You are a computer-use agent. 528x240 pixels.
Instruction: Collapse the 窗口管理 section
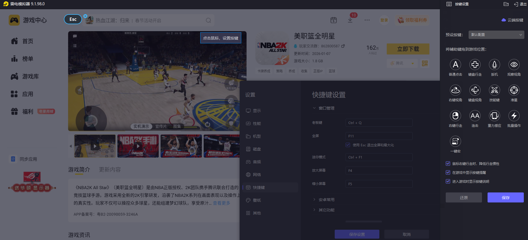pyautogui.click(x=326, y=108)
